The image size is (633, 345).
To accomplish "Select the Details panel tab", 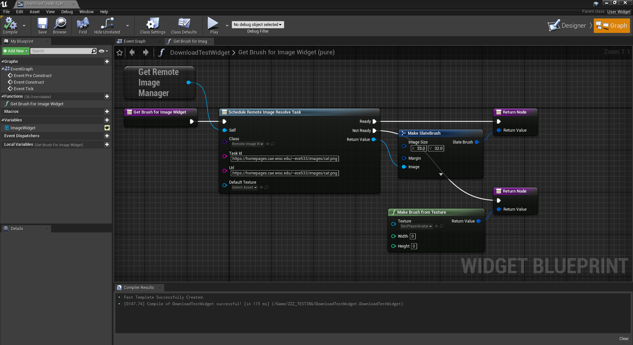I will click(x=26, y=229).
